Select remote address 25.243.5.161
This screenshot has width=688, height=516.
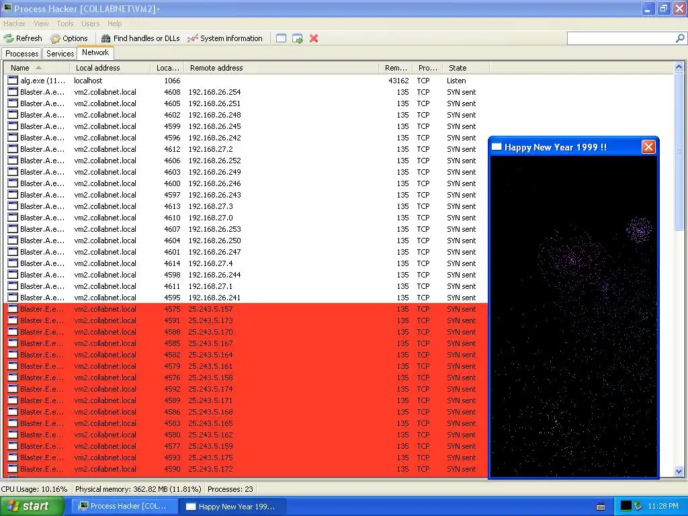coord(210,366)
